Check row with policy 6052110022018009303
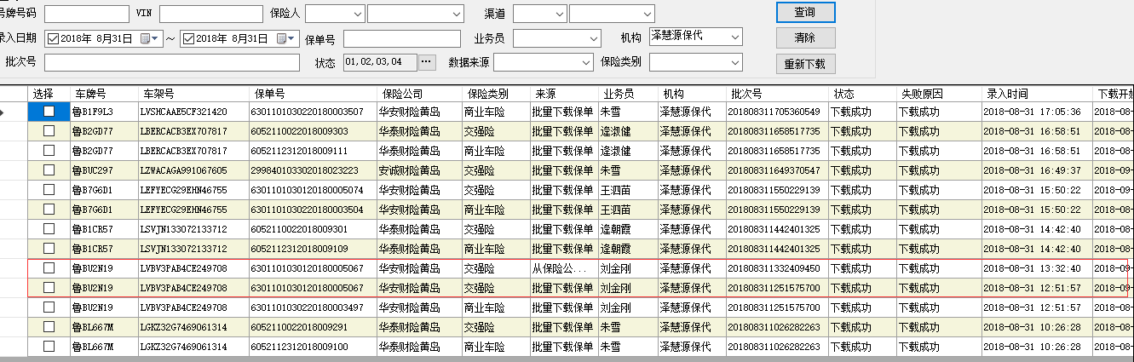1134x362 pixels. pos(49,131)
